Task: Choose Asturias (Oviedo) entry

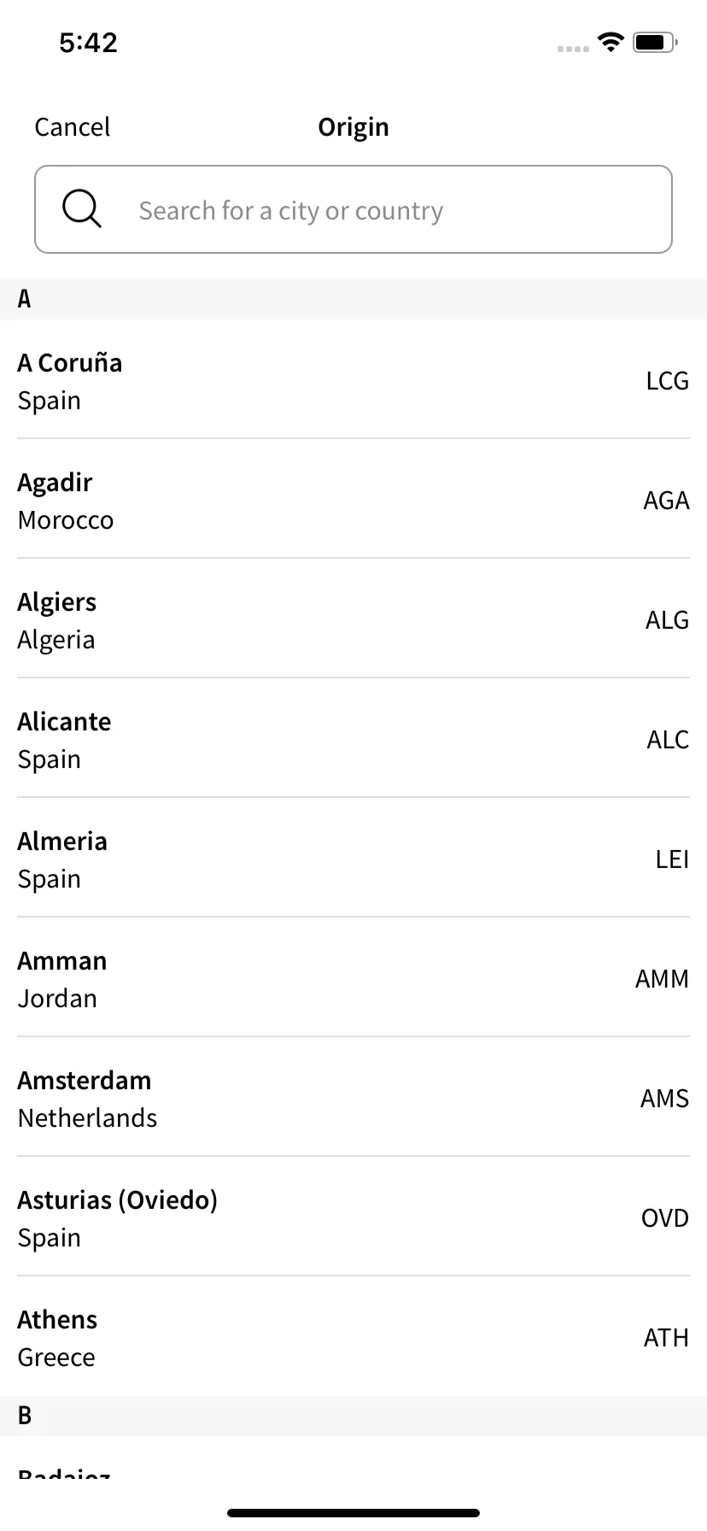Action: click(x=353, y=1217)
